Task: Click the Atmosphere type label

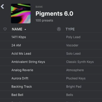Action: 75,70
